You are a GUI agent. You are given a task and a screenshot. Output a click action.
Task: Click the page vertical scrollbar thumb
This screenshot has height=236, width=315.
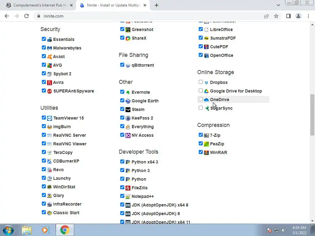(x=312, y=115)
